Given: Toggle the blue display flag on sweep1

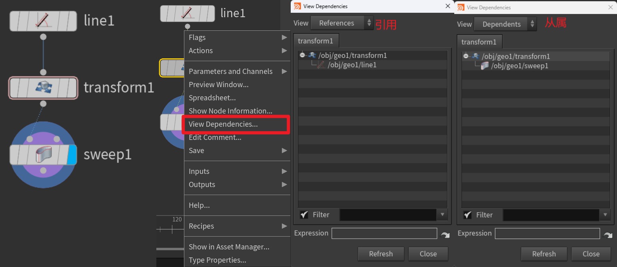Looking at the screenshot, I should click(72, 155).
